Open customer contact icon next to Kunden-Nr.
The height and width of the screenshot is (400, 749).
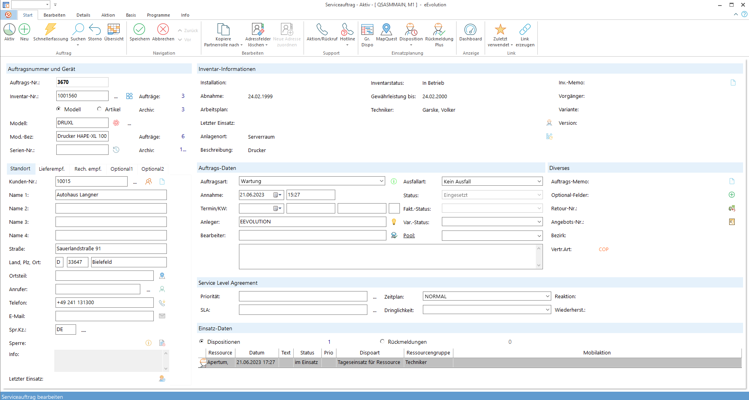click(x=149, y=181)
